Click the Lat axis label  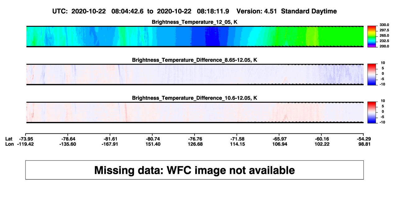(9, 139)
